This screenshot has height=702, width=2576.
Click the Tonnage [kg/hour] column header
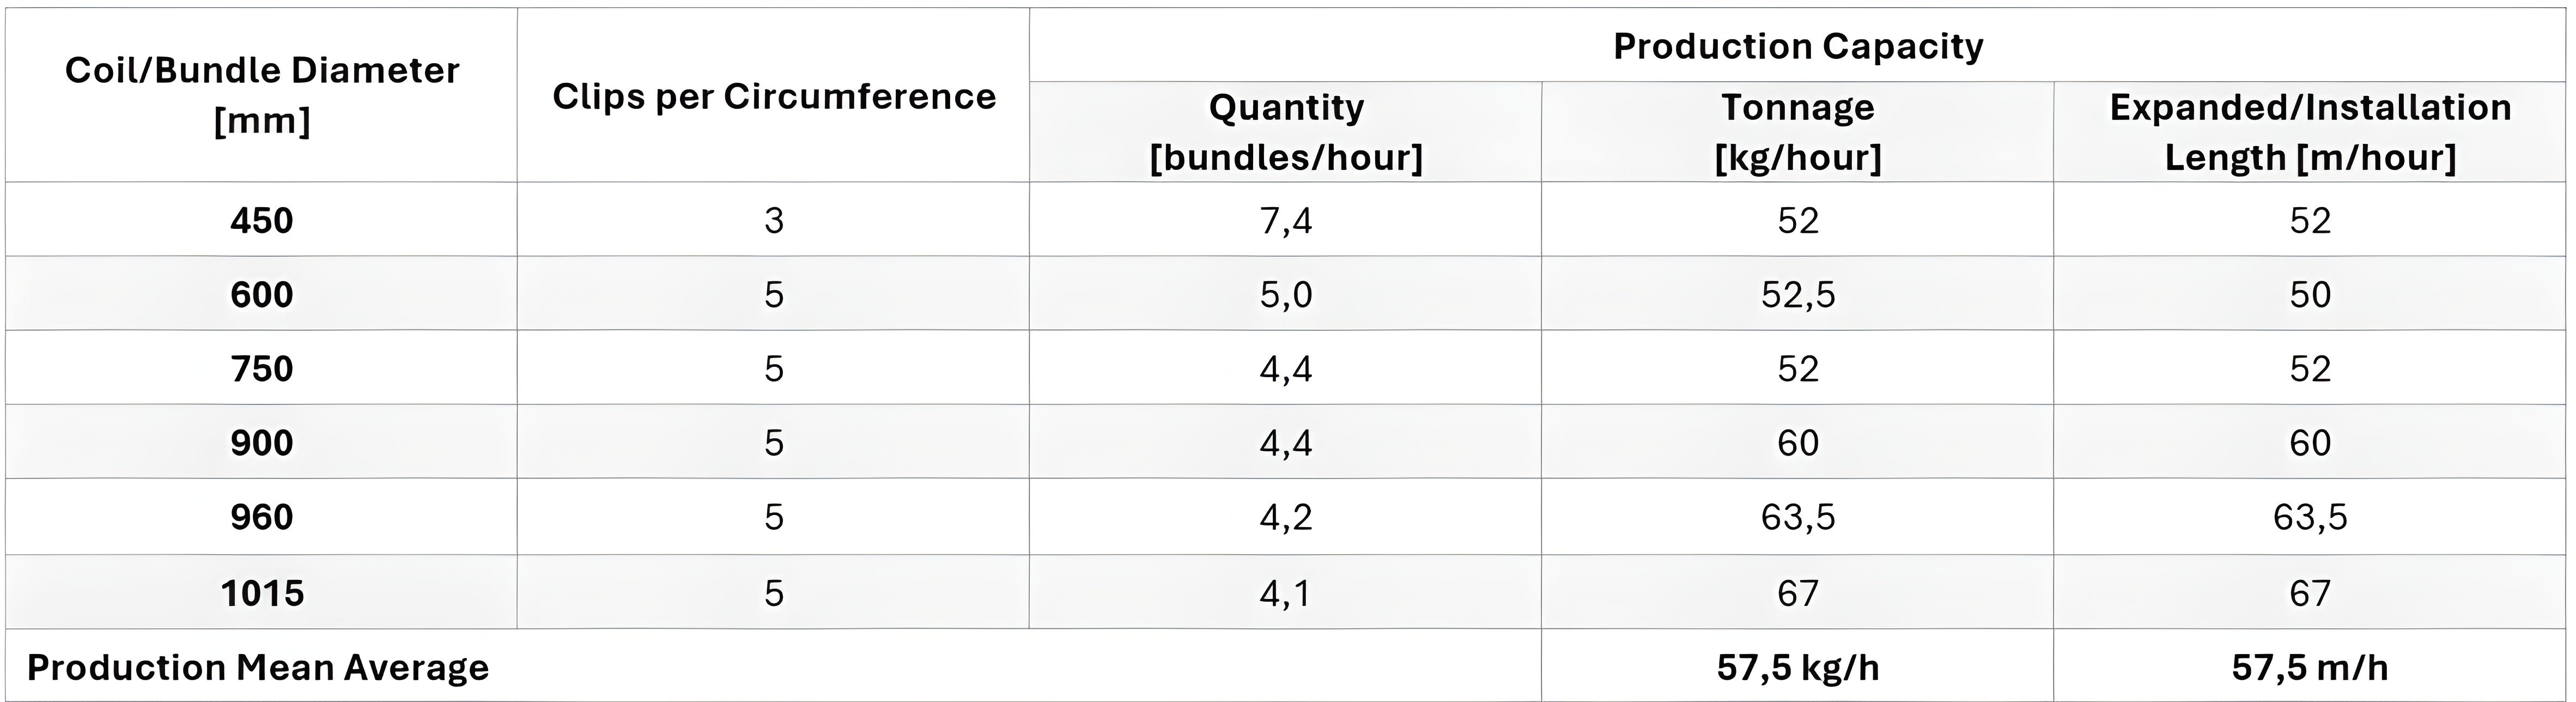(1798, 132)
